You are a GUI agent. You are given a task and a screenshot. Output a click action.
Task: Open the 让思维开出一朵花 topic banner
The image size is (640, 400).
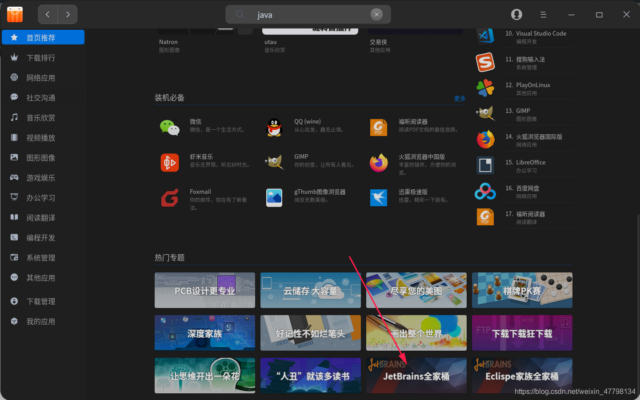point(205,376)
